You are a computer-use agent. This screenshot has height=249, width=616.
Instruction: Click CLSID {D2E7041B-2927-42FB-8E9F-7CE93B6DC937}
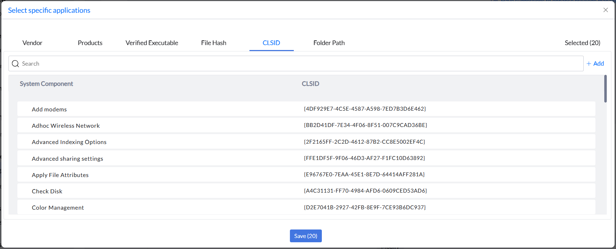point(365,207)
